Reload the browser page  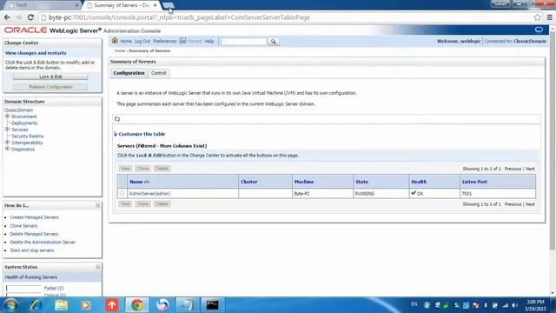[31, 17]
